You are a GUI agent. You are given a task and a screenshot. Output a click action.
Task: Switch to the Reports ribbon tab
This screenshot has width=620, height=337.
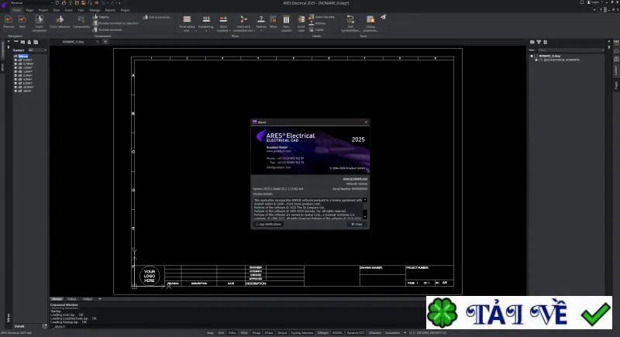tap(110, 10)
